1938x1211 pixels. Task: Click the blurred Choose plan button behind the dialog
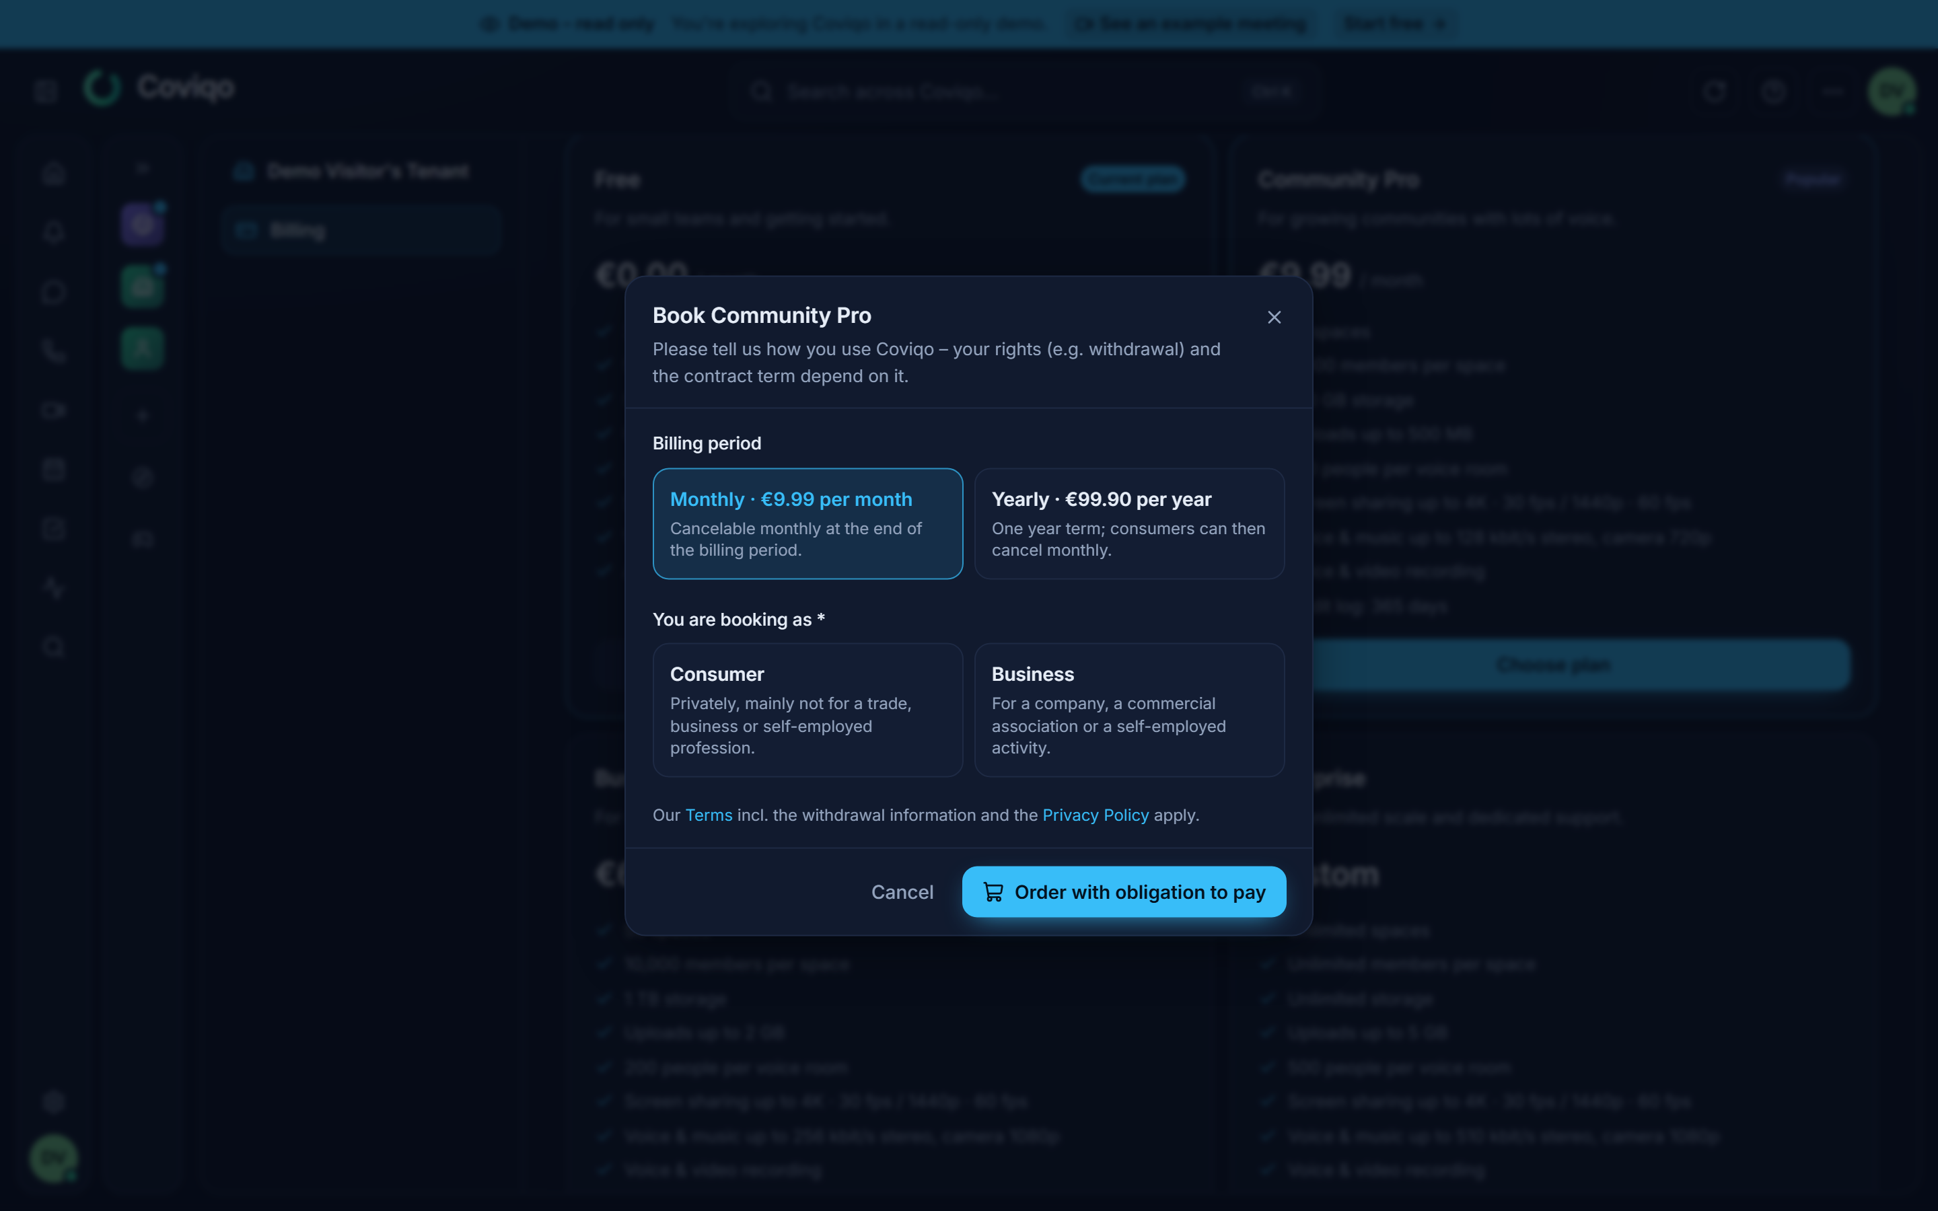click(x=1554, y=665)
